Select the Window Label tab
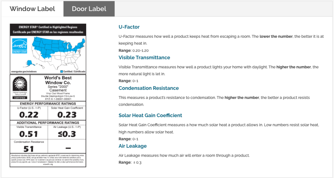Screen dimensions: 334x178 pos(32,9)
